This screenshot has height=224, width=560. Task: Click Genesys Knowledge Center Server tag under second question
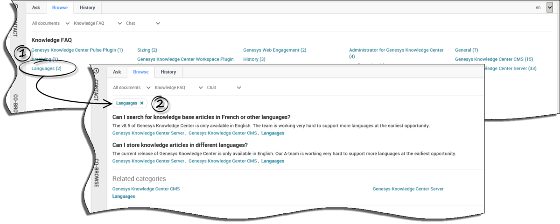148,161
